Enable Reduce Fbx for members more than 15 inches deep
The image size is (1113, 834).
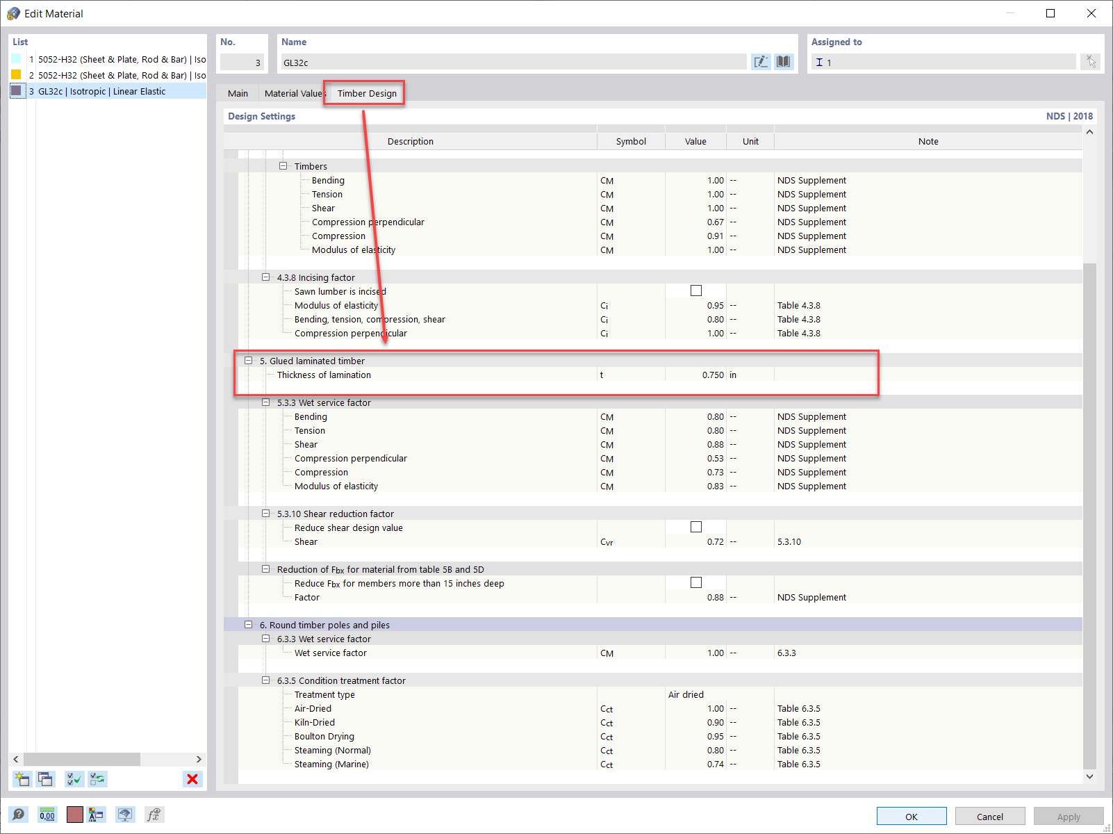coord(695,582)
